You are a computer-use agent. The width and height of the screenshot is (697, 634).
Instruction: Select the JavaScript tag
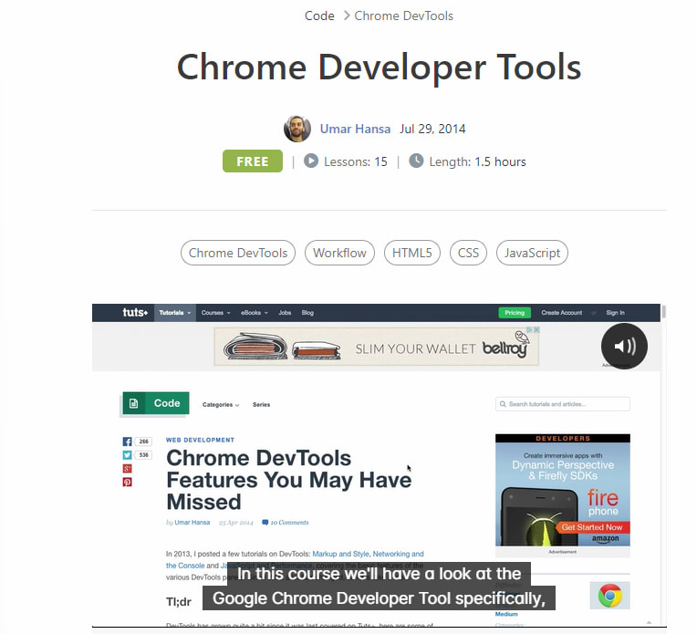[x=532, y=253]
